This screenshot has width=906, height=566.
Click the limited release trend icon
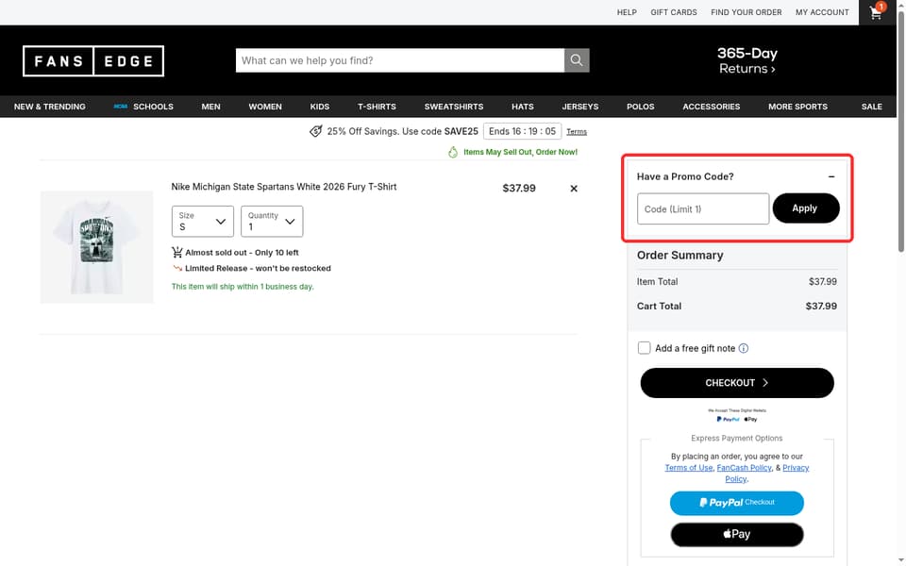pos(177,268)
